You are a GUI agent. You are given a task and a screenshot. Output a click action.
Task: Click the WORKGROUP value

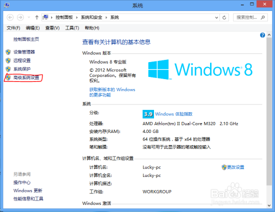pyautogui.click(x=157, y=192)
